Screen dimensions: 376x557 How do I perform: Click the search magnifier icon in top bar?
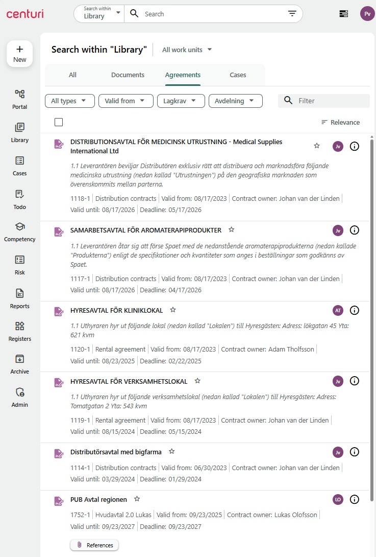point(134,13)
